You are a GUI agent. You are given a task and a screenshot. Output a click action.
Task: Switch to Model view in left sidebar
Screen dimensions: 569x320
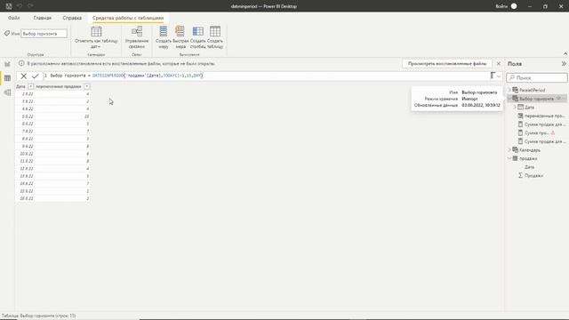pos(7,92)
